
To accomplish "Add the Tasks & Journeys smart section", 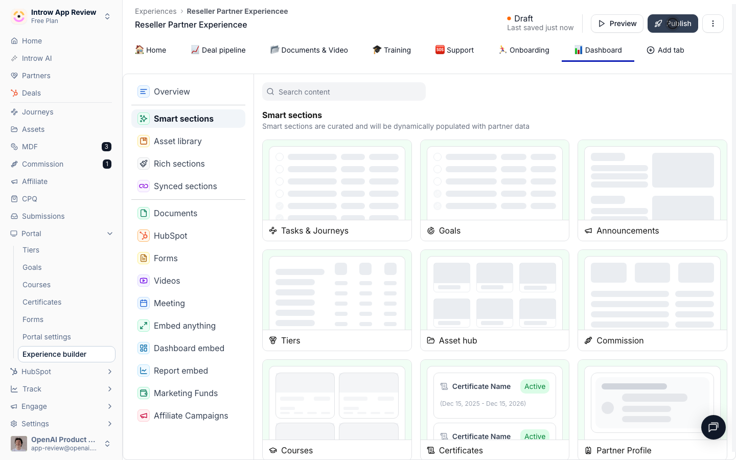I will click(x=337, y=190).
